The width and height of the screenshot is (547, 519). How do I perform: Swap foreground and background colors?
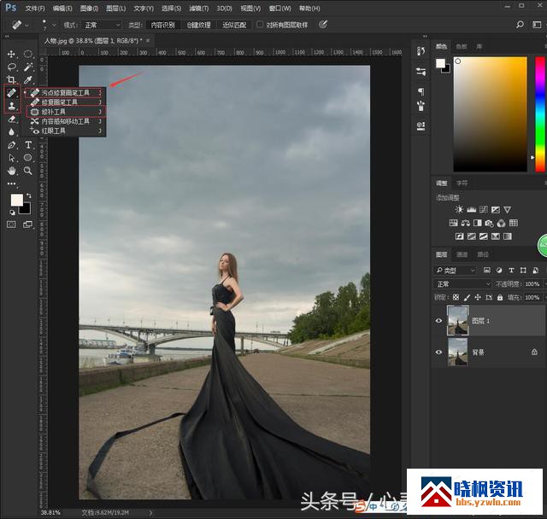coord(29,195)
